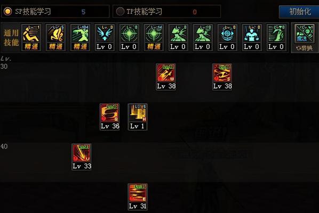This screenshot has width=319, height=213.
Task: Select the green Lv104 mastered skill icon
Action: [80, 37]
